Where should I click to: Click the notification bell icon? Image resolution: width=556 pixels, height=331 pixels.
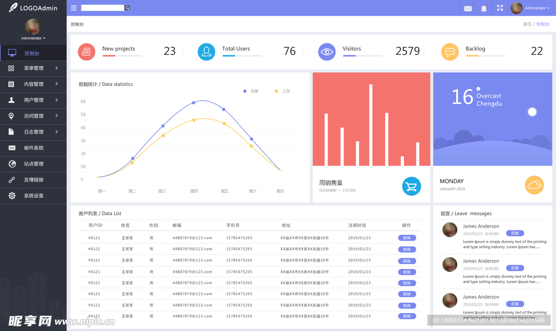(483, 8)
